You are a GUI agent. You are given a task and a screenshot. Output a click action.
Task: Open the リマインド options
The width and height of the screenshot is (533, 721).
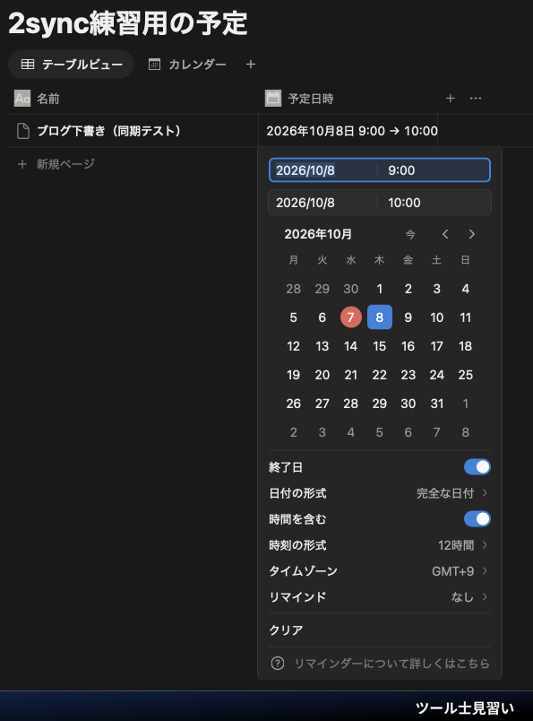tap(380, 597)
